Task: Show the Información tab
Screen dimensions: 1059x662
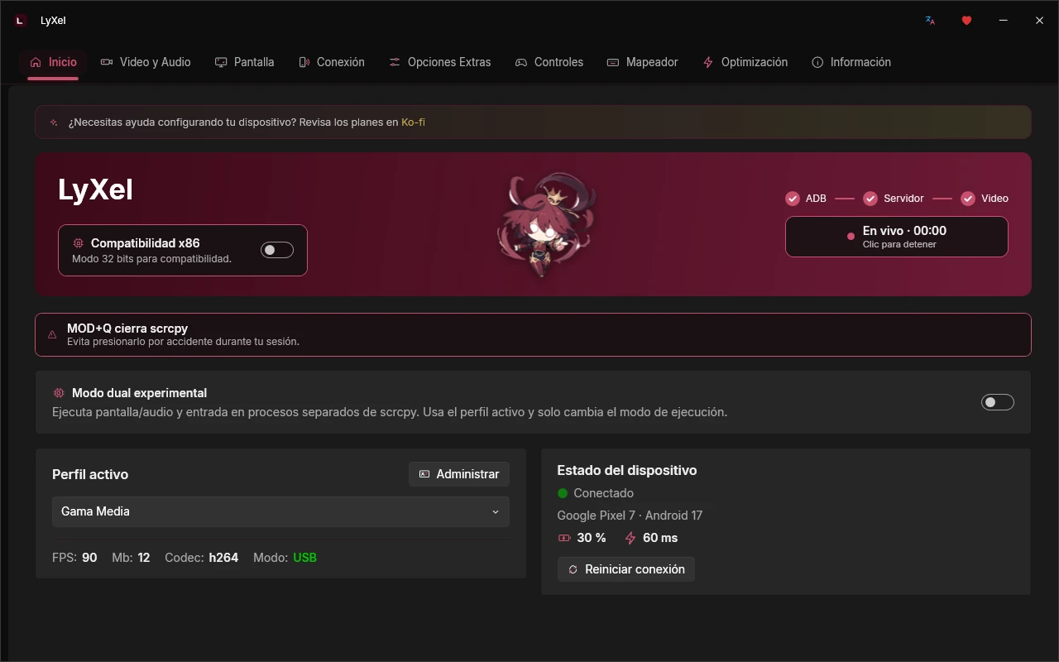Action: pos(851,62)
